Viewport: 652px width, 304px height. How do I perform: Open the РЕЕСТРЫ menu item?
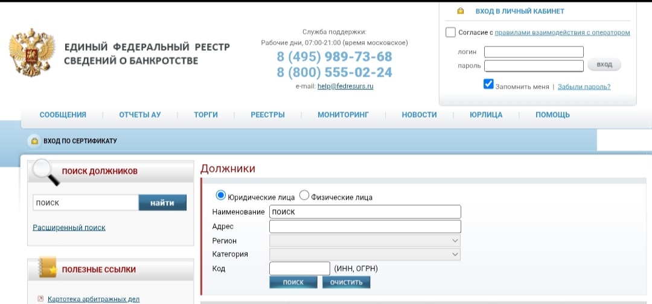pyautogui.click(x=268, y=115)
